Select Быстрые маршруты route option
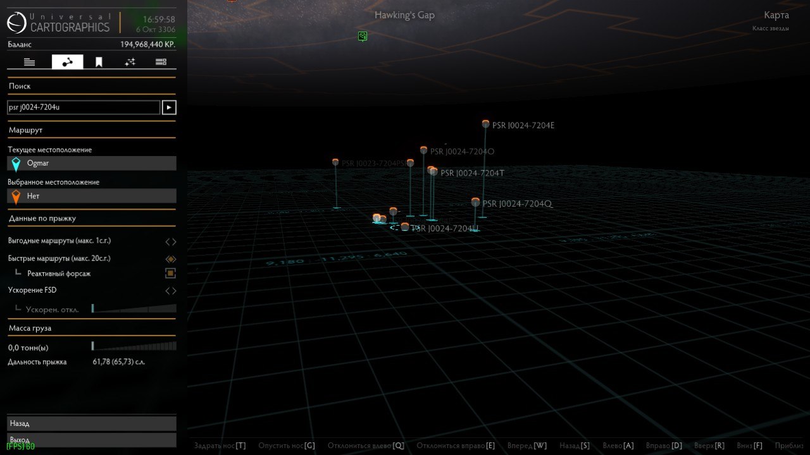 (x=92, y=258)
